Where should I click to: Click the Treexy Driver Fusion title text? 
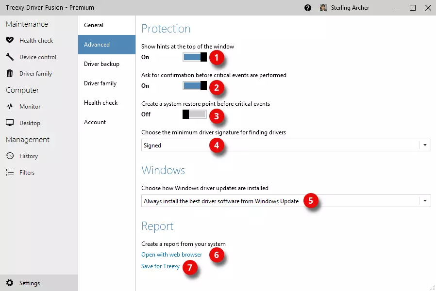click(x=50, y=7)
